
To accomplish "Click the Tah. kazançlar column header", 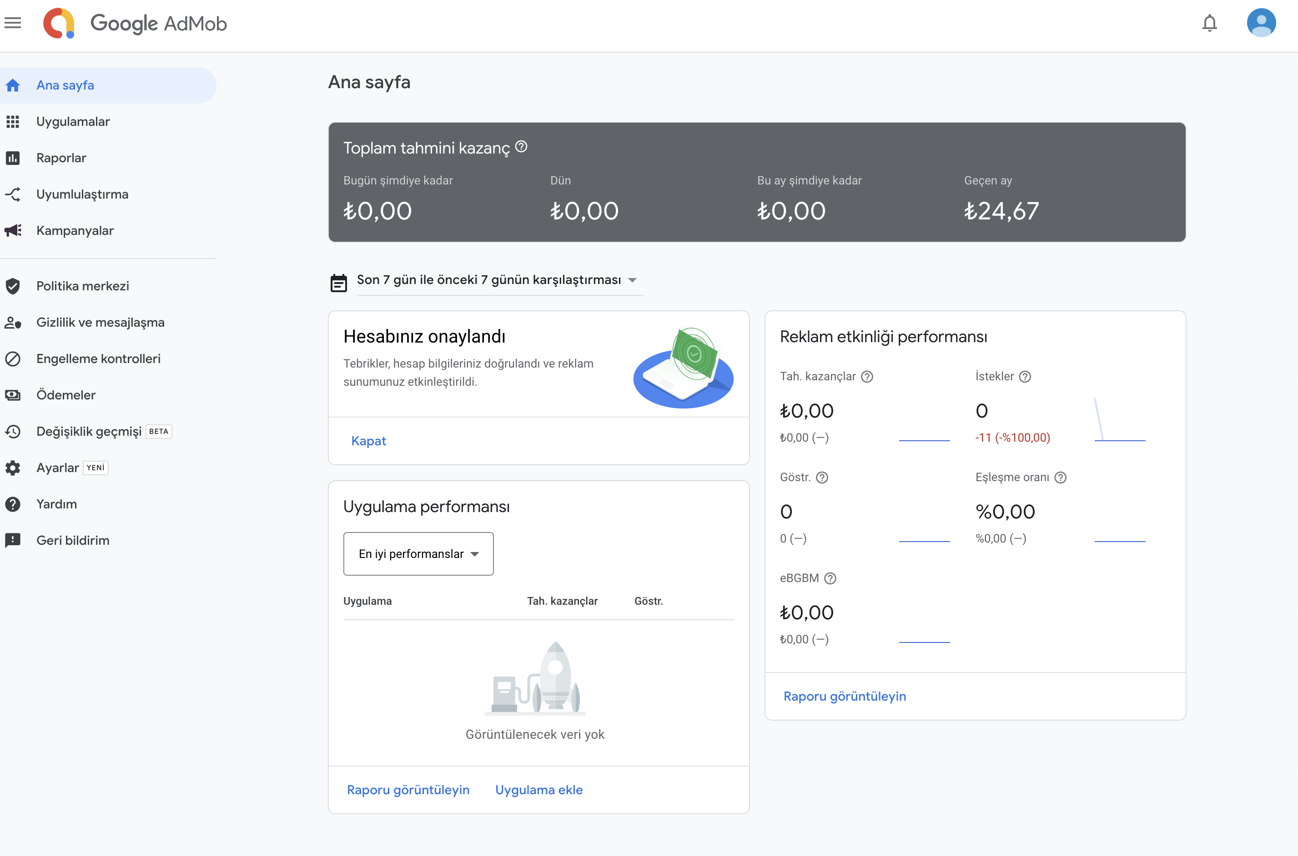I will point(562,601).
